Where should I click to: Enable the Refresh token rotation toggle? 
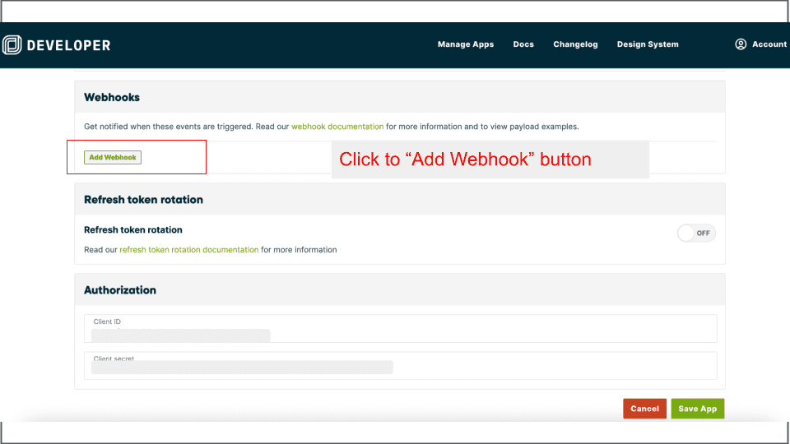point(696,234)
